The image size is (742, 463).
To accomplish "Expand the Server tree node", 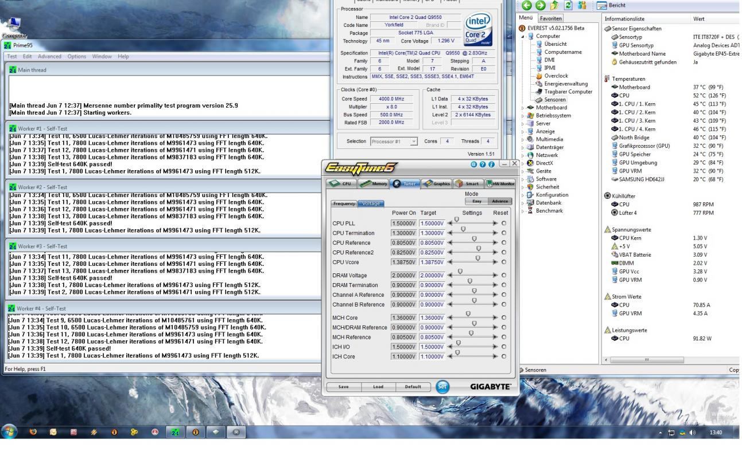I will click(x=522, y=123).
